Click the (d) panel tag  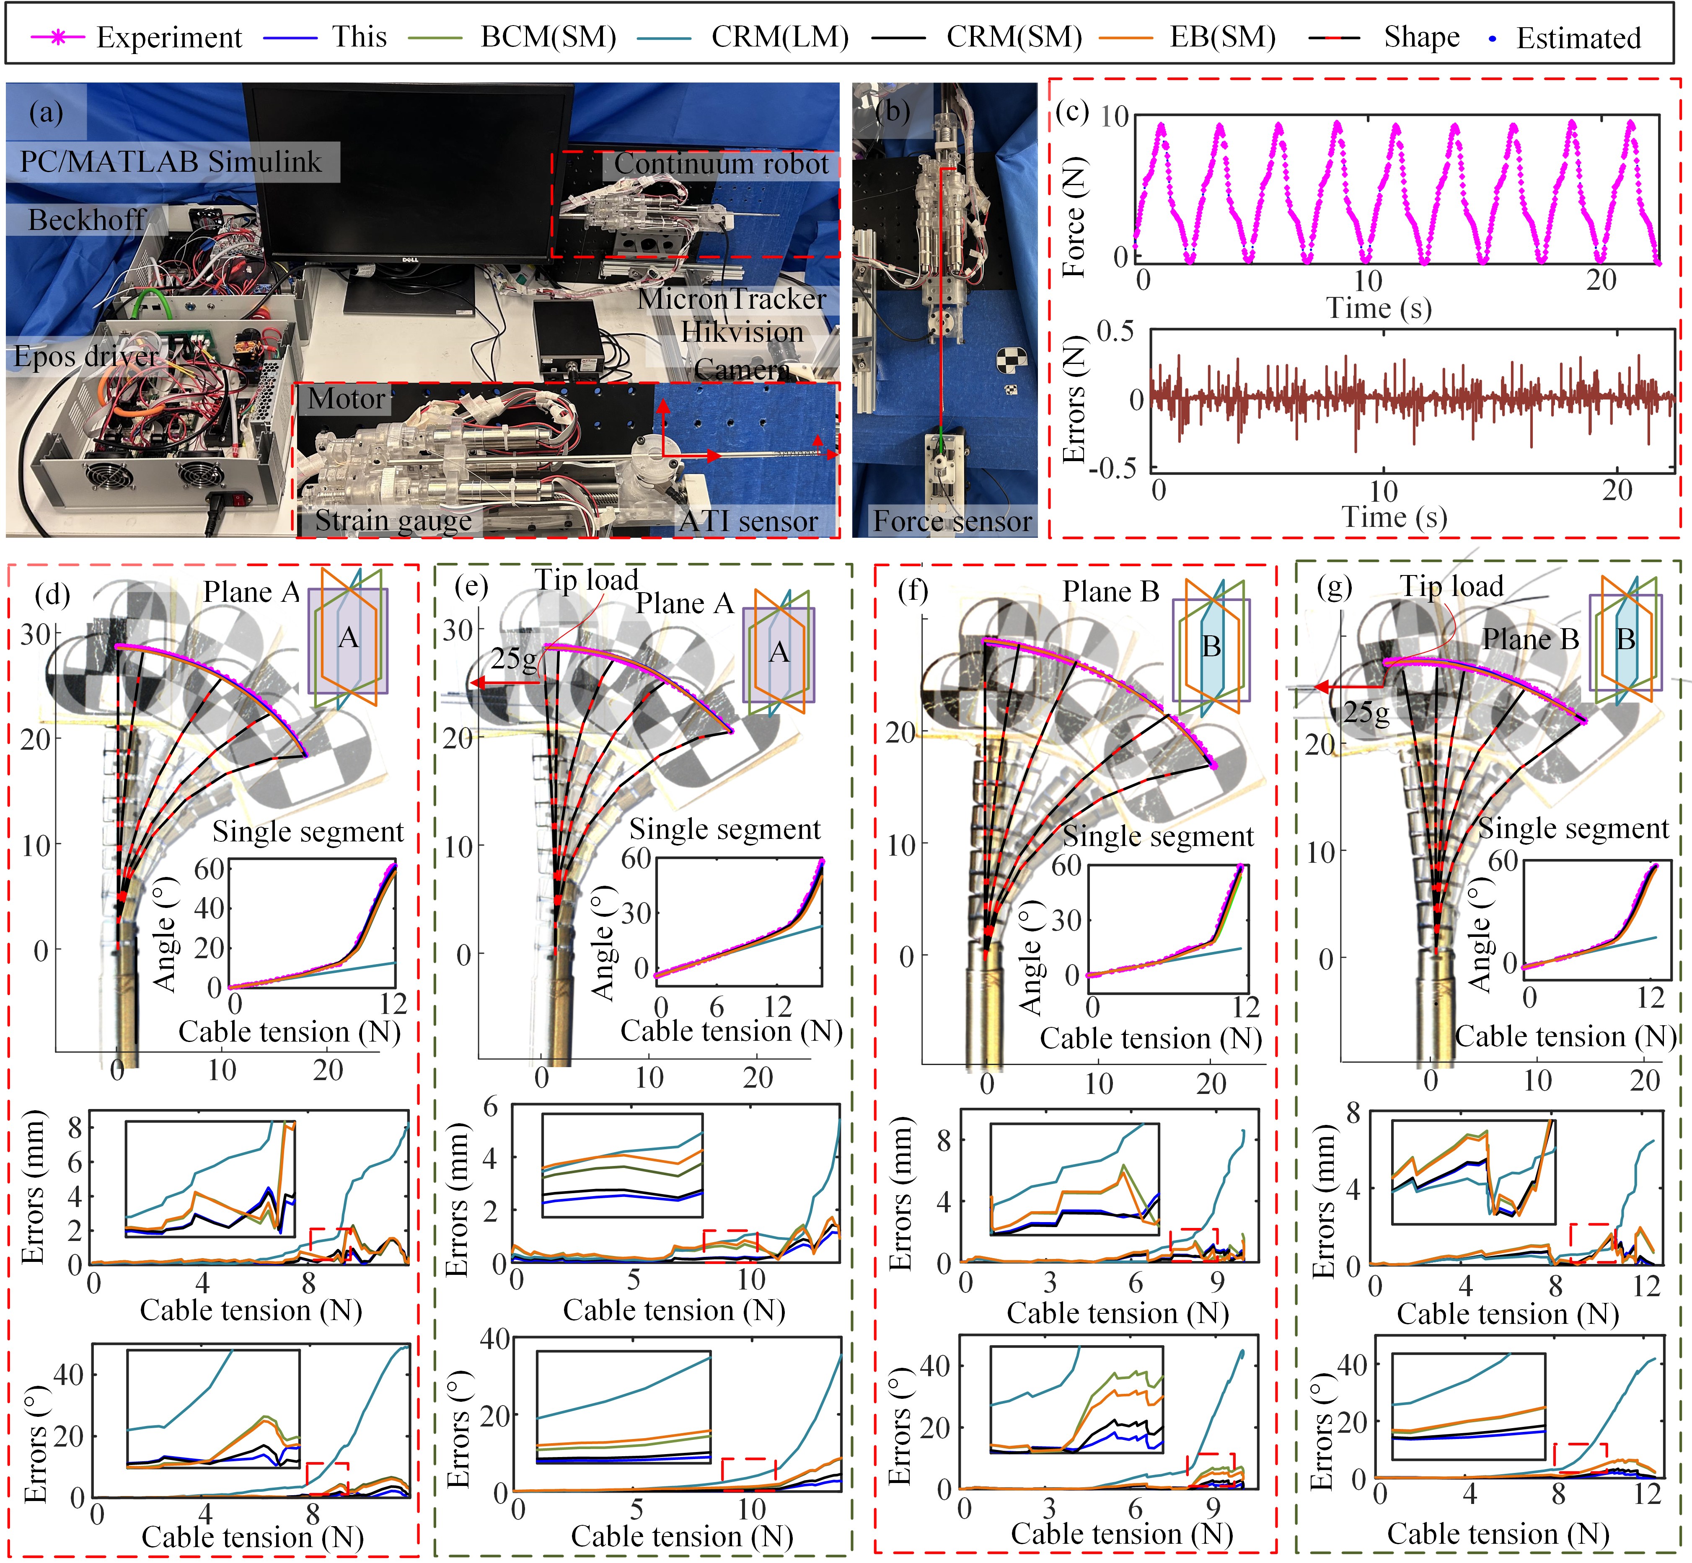click(52, 594)
